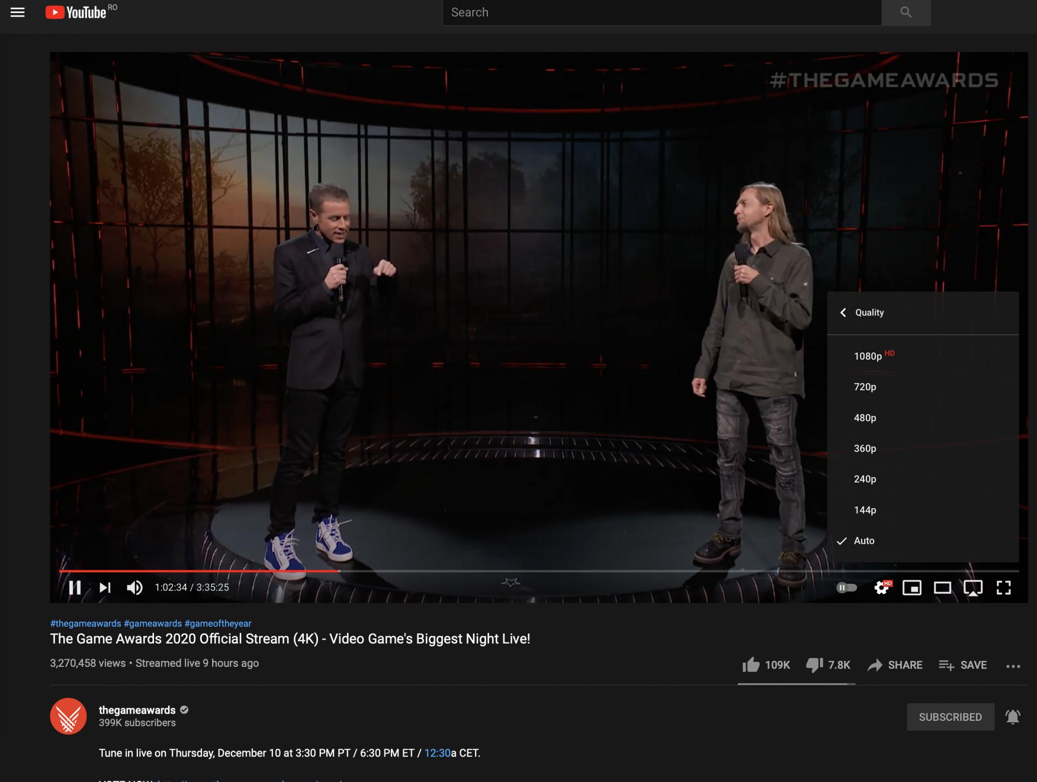Switch to theater mode

click(942, 587)
